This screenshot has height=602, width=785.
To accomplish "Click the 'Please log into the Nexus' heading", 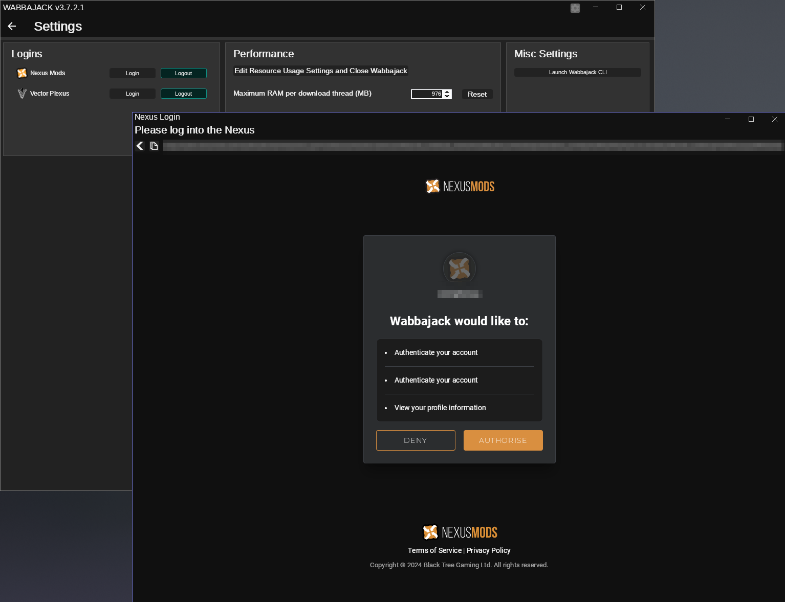I will [x=194, y=130].
